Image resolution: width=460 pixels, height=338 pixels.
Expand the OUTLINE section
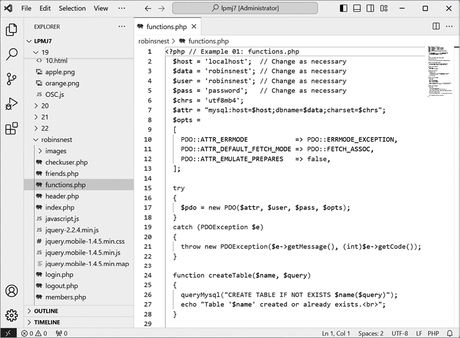coord(47,311)
